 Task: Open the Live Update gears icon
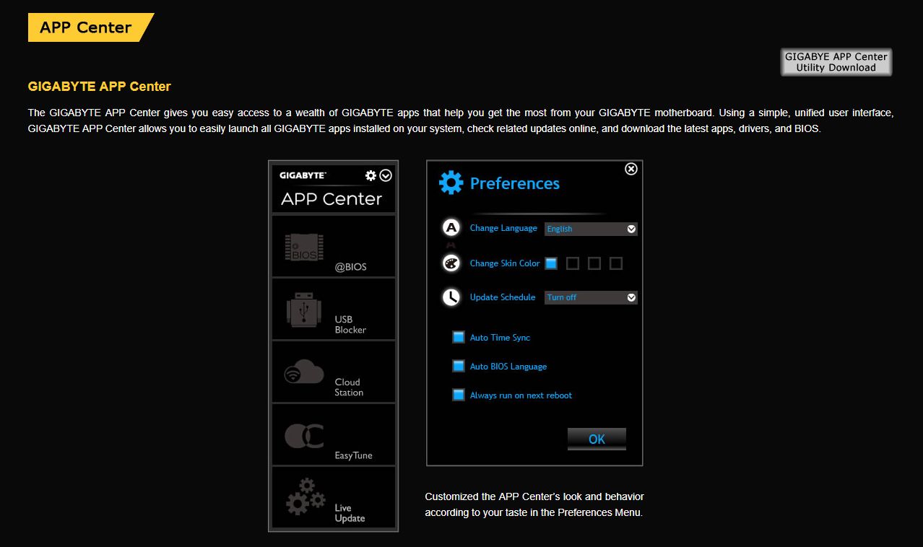coord(305,497)
